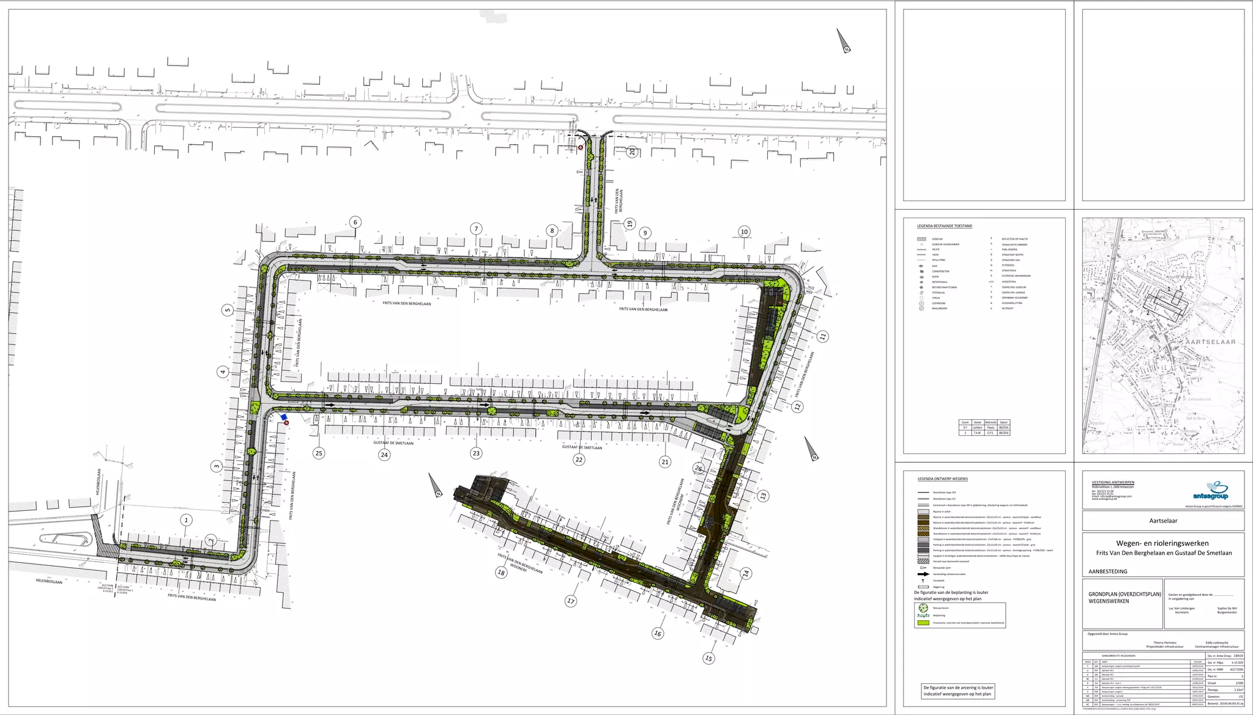Viewport: 1253px width, 715px height.
Task: Click the 'LEGENDA BESTAANDE TOESTAND' heading
Action: click(944, 226)
